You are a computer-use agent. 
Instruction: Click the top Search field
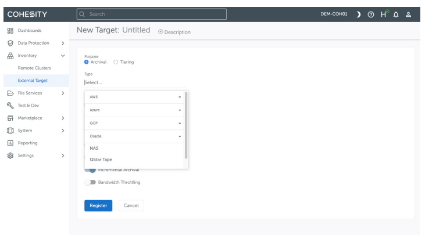tap(152, 14)
